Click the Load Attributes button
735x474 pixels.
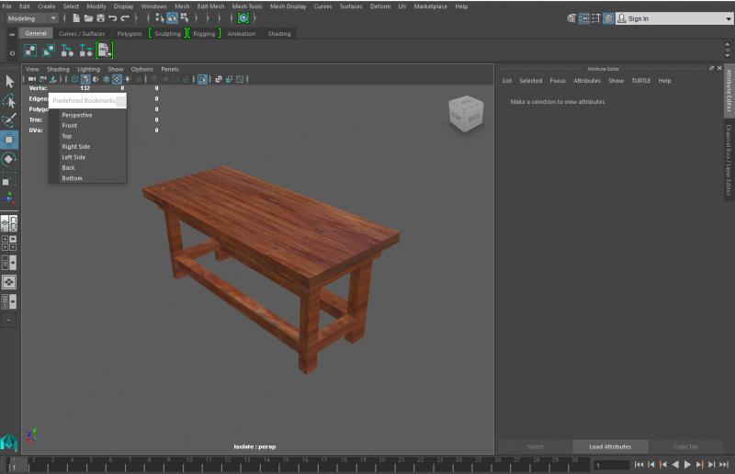[x=610, y=446]
